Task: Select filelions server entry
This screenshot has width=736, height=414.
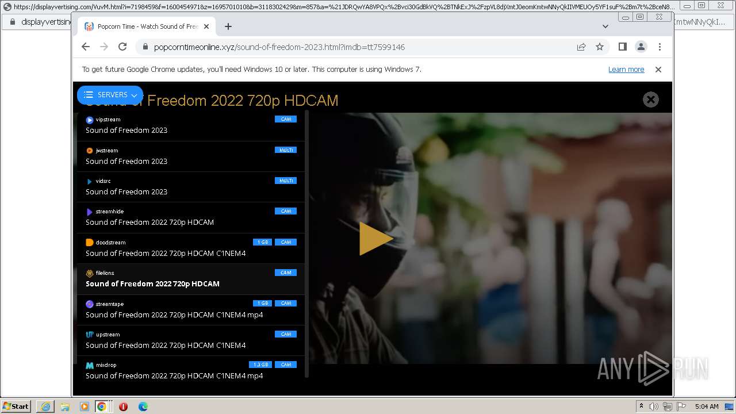Action: 191,279
